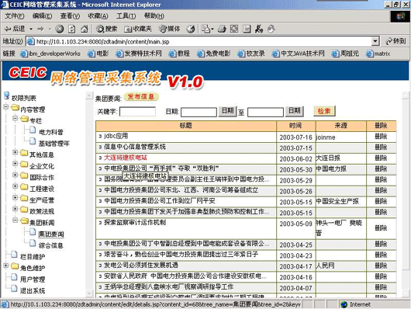Click the 时间 column header
Screen dimensions: 411x309
click(x=296, y=126)
